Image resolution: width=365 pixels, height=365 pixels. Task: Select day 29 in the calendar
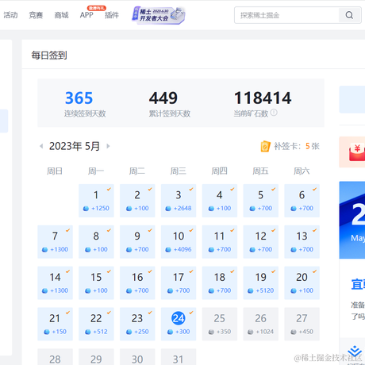pos(96,357)
